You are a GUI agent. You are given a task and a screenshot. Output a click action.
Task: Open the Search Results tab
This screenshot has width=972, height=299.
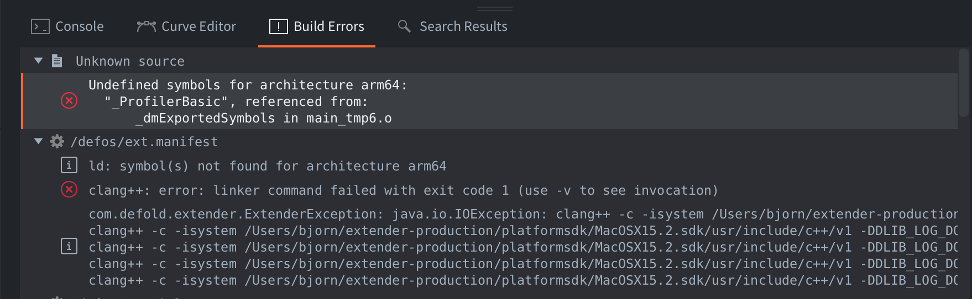point(452,26)
